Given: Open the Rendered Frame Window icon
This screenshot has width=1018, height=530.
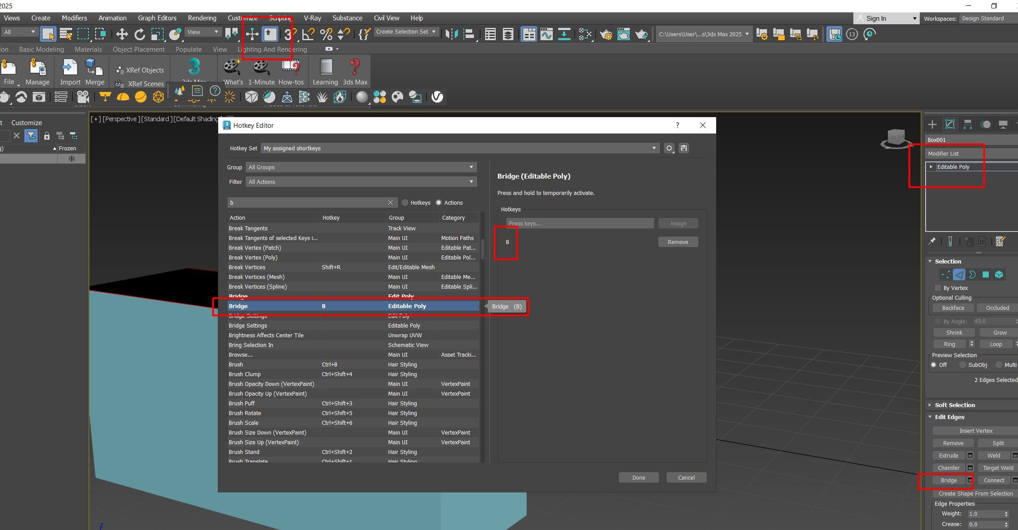Looking at the screenshot, I should [x=624, y=34].
